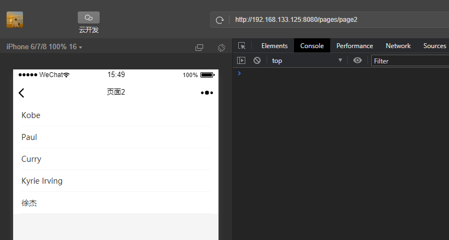Toggle the live expression eye icon
The image size is (449, 240).
tap(358, 60)
